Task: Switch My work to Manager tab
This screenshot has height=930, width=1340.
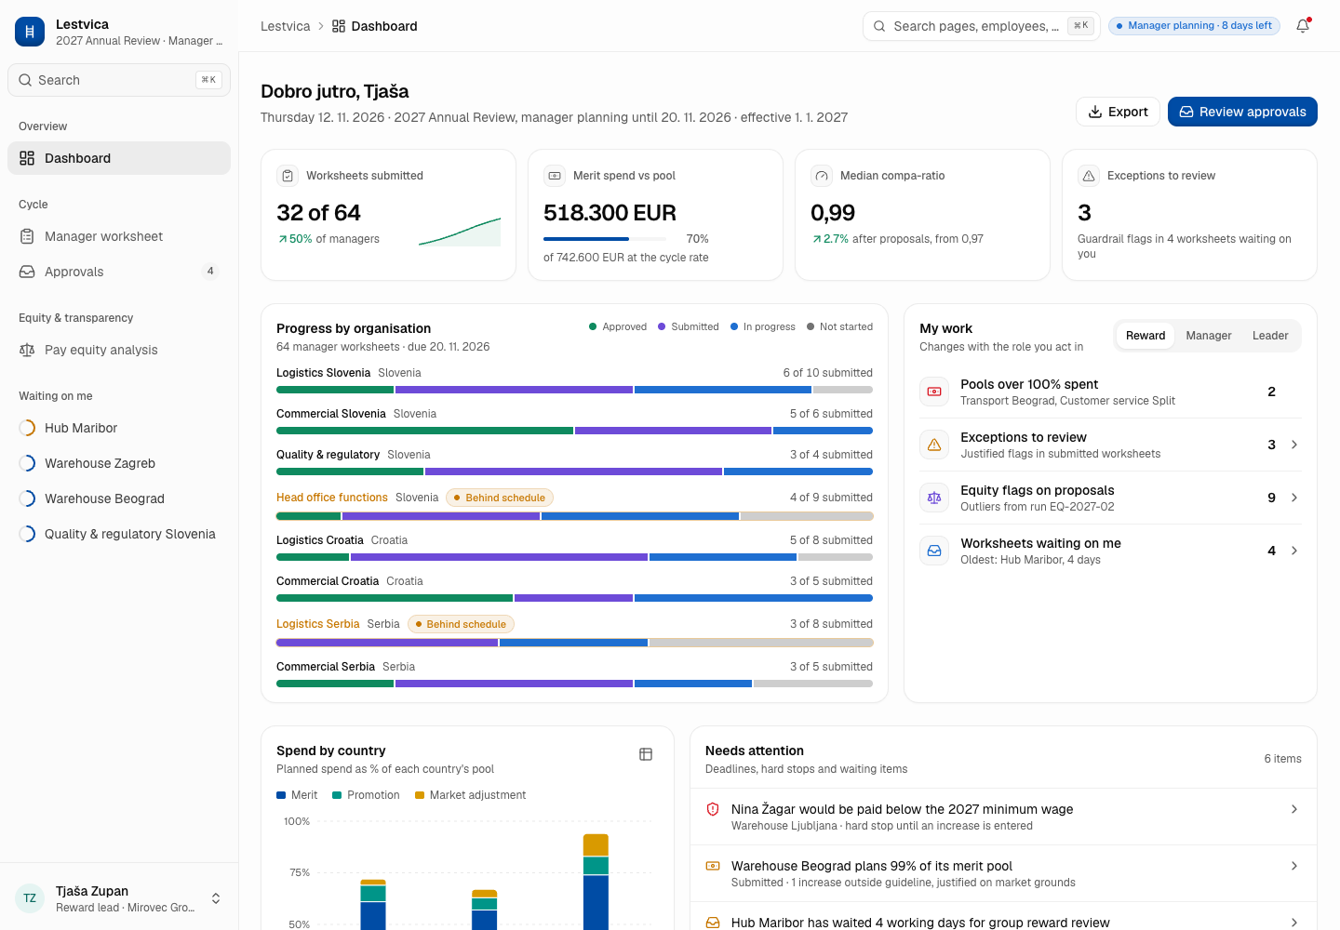Action: (x=1208, y=336)
